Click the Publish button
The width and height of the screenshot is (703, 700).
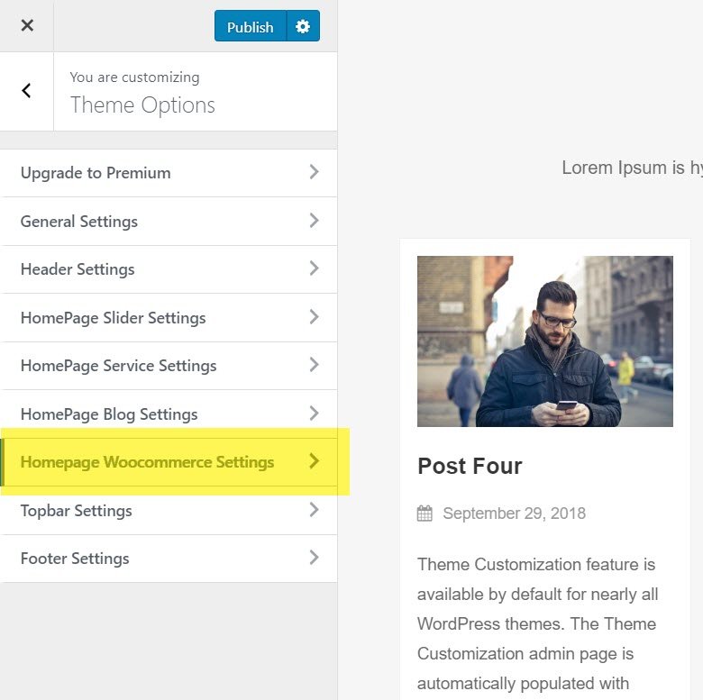coord(250,27)
